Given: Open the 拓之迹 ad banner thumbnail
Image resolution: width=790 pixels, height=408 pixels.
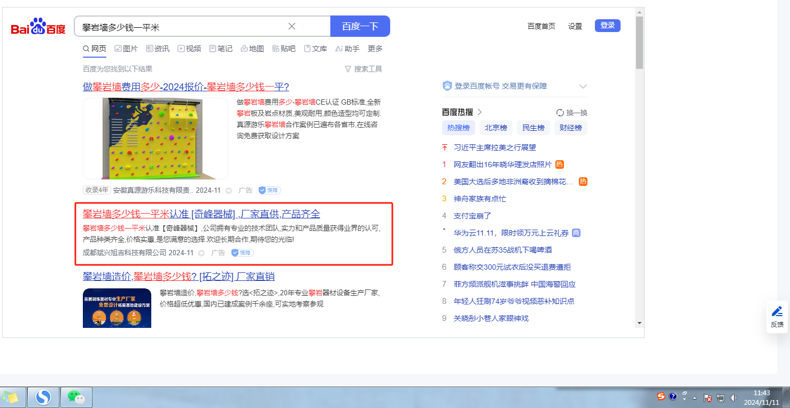Looking at the screenshot, I should pos(117,308).
